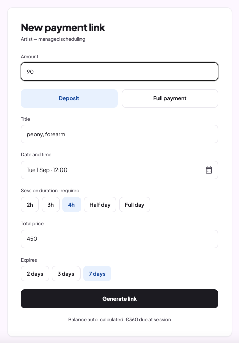Click the Session duration required label
The height and width of the screenshot is (343, 239).
click(x=50, y=190)
